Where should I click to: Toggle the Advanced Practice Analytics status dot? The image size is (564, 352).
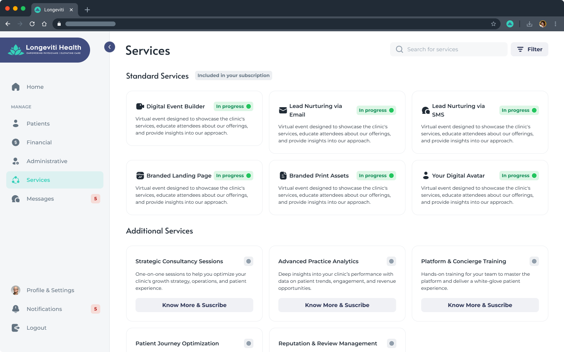coord(391,261)
